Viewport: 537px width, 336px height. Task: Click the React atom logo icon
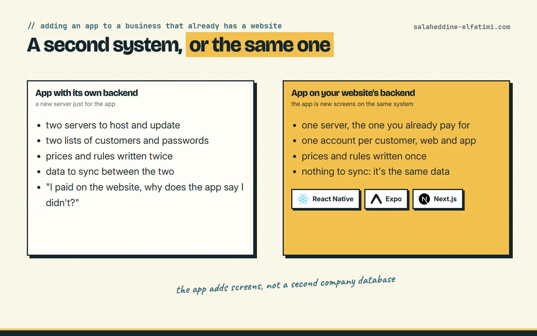[303, 199]
